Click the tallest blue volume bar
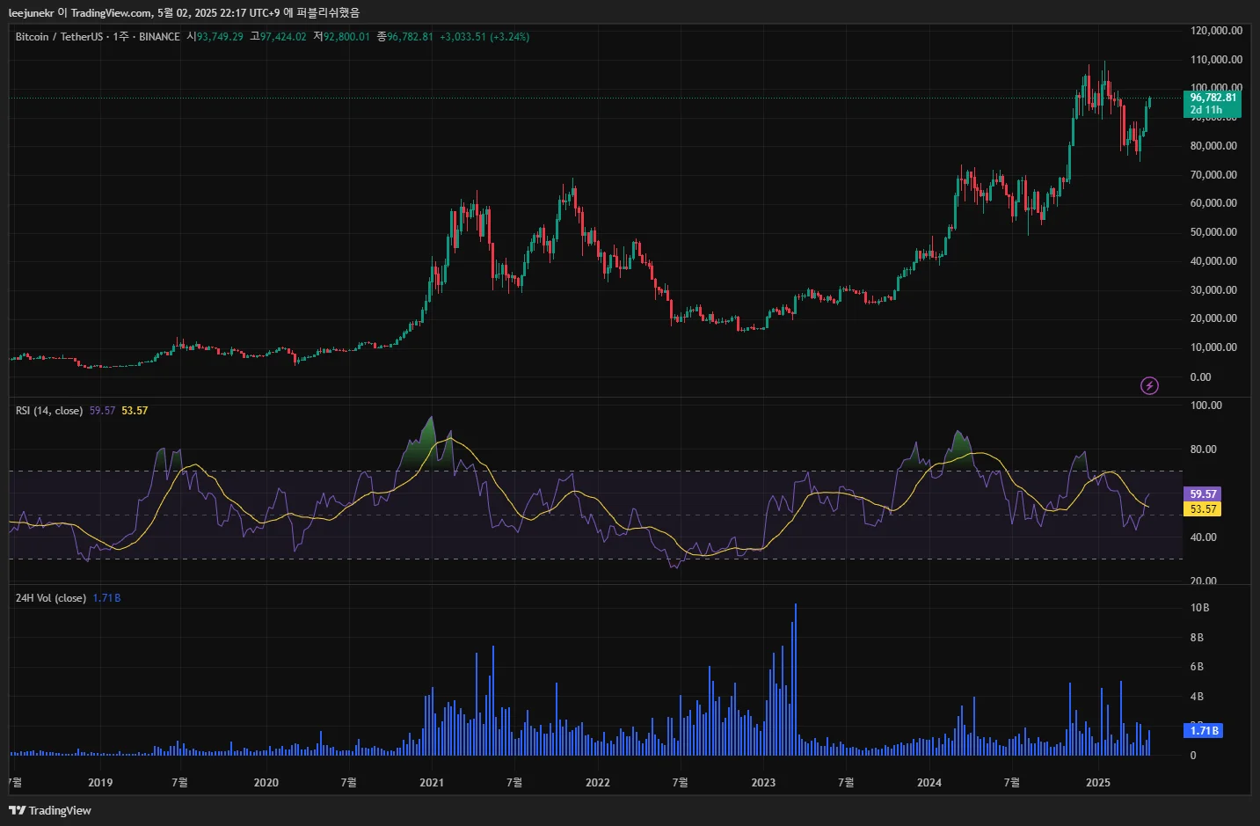This screenshot has height=826, width=1260. [x=796, y=679]
